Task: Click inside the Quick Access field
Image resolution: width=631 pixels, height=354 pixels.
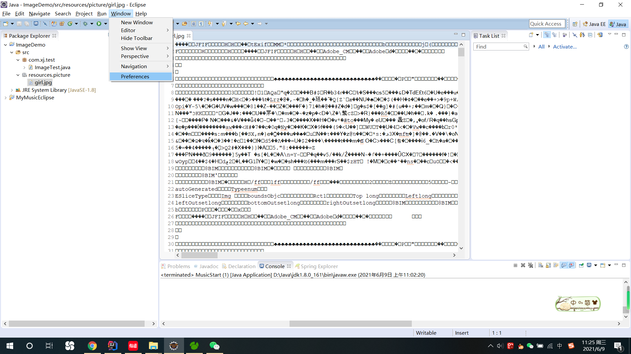Action: tap(547, 24)
